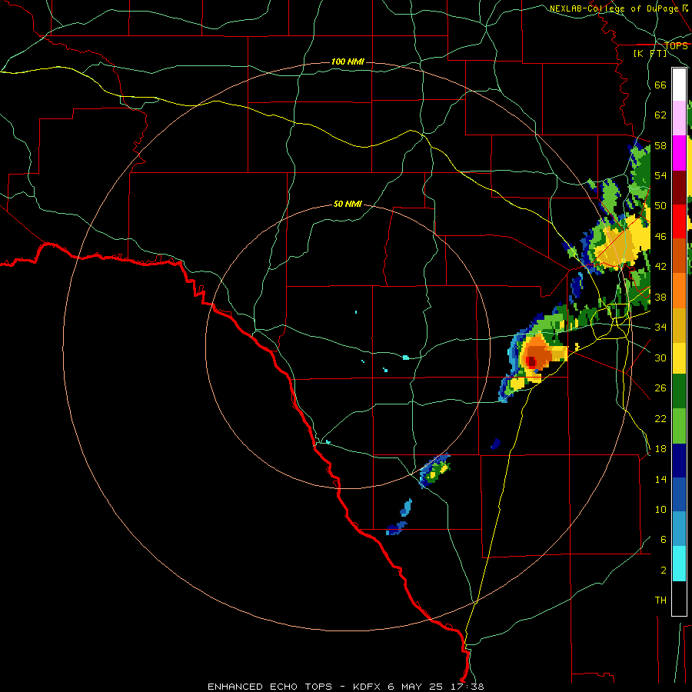Click the ENHANCED ECHO TOPS KDFX timestamp caption
692x692 pixels.
[x=345, y=687]
